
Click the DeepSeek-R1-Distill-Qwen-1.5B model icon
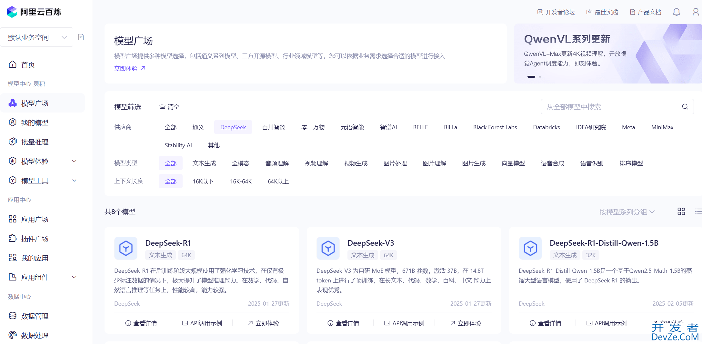coord(530,248)
